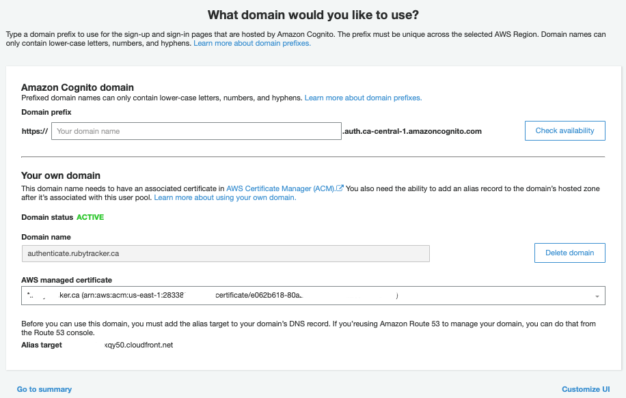Go to summary link
This screenshot has width=626, height=398.
[x=44, y=389]
